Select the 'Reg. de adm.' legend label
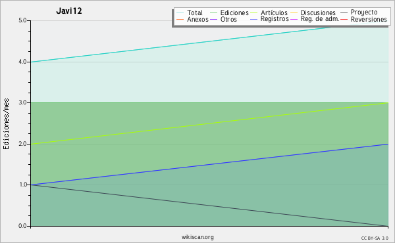Screen dimensions: 395x243 (320, 19)
